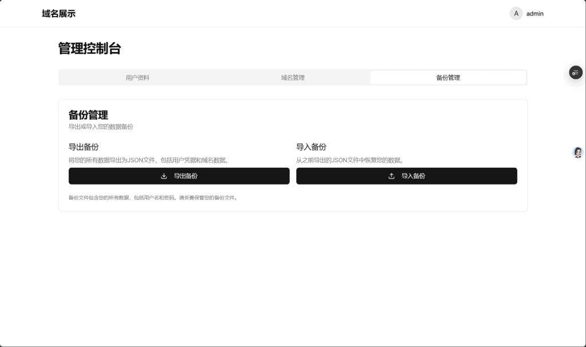This screenshot has height=347, width=586.
Task: Click the 导出或导入您的数据备份 subtitle
Action: tap(101, 127)
